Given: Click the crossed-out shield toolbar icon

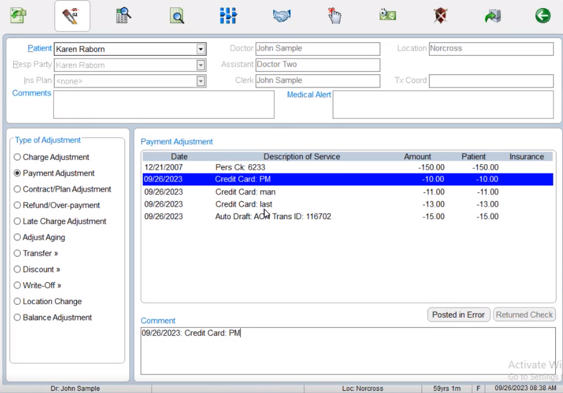Looking at the screenshot, I should pyautogui.click(x=440, y=16).
